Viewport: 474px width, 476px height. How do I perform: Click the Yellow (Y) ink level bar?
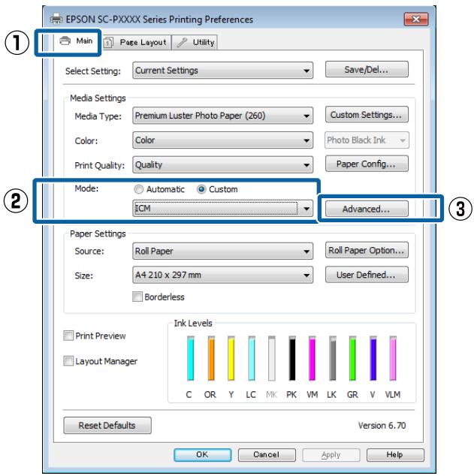[x=231, y=358]
